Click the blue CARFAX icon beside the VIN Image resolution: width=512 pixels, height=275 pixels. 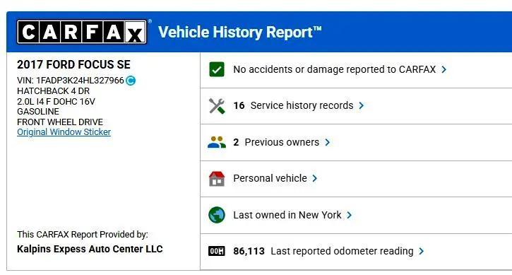pyautogui.click(x=131, y=80)
